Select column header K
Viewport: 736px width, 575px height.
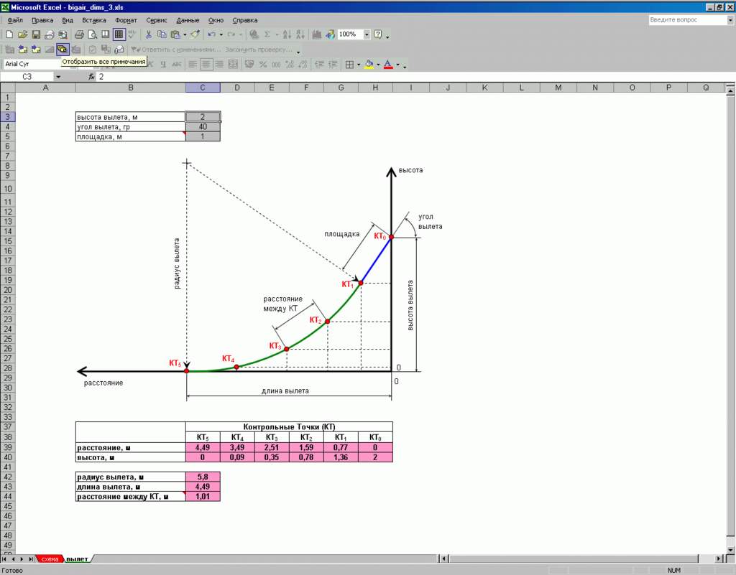tap(484, 88)
